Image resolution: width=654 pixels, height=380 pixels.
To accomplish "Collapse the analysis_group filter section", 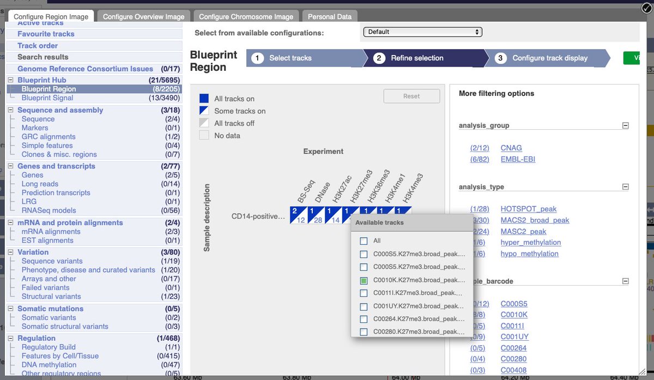I will pyautogui.click(x=625, y=125).
